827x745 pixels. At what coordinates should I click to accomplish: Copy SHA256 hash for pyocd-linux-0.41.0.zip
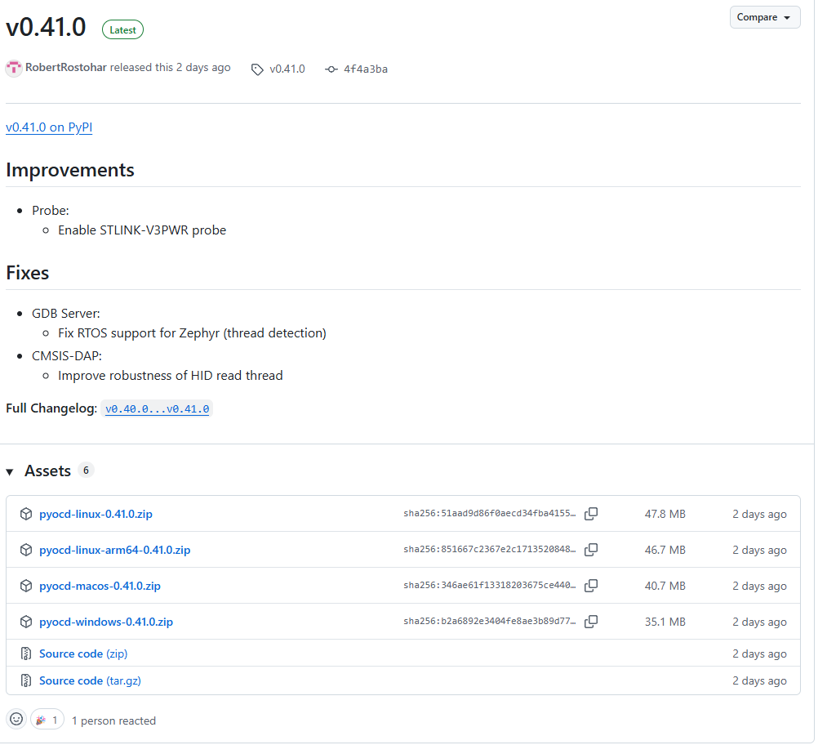[591, 514]
